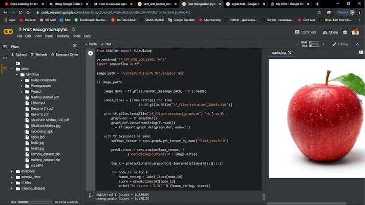
Task: Close the apple.jpg preview tab
Action: pos(290,53)
